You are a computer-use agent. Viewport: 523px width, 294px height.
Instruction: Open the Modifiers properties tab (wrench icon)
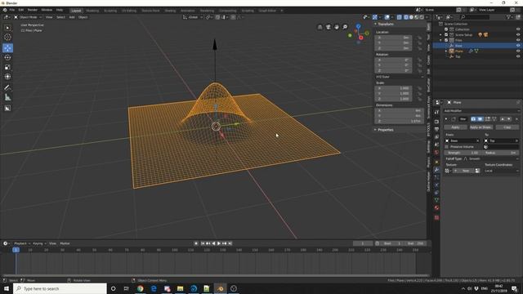(x=436, y=170)
